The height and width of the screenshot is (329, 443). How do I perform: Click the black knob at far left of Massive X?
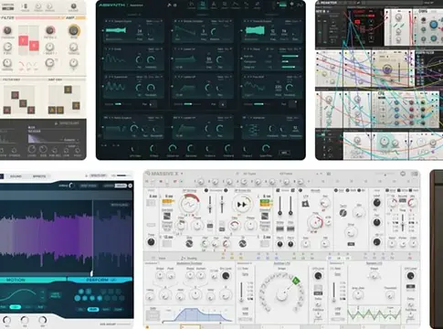[x=151, y=242]
